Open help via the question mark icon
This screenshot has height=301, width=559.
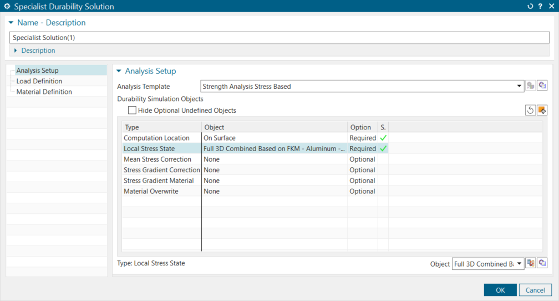point(540,6)
